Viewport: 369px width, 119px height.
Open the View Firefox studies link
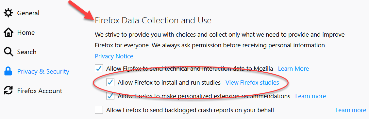(x=252, y=82)
